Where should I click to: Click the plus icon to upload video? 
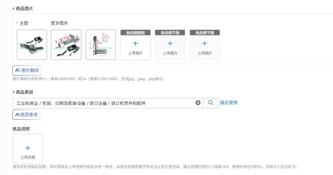click(28, 148)
